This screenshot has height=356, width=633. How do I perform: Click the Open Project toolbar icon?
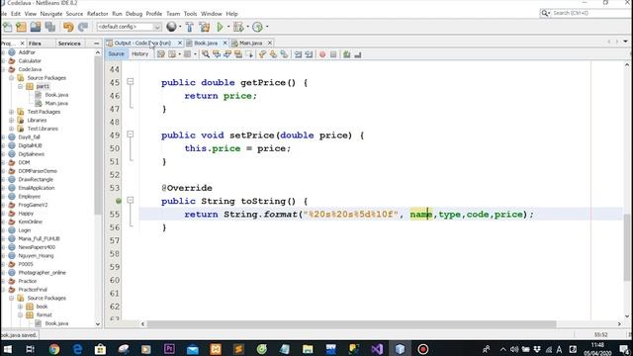click(36, 27)
